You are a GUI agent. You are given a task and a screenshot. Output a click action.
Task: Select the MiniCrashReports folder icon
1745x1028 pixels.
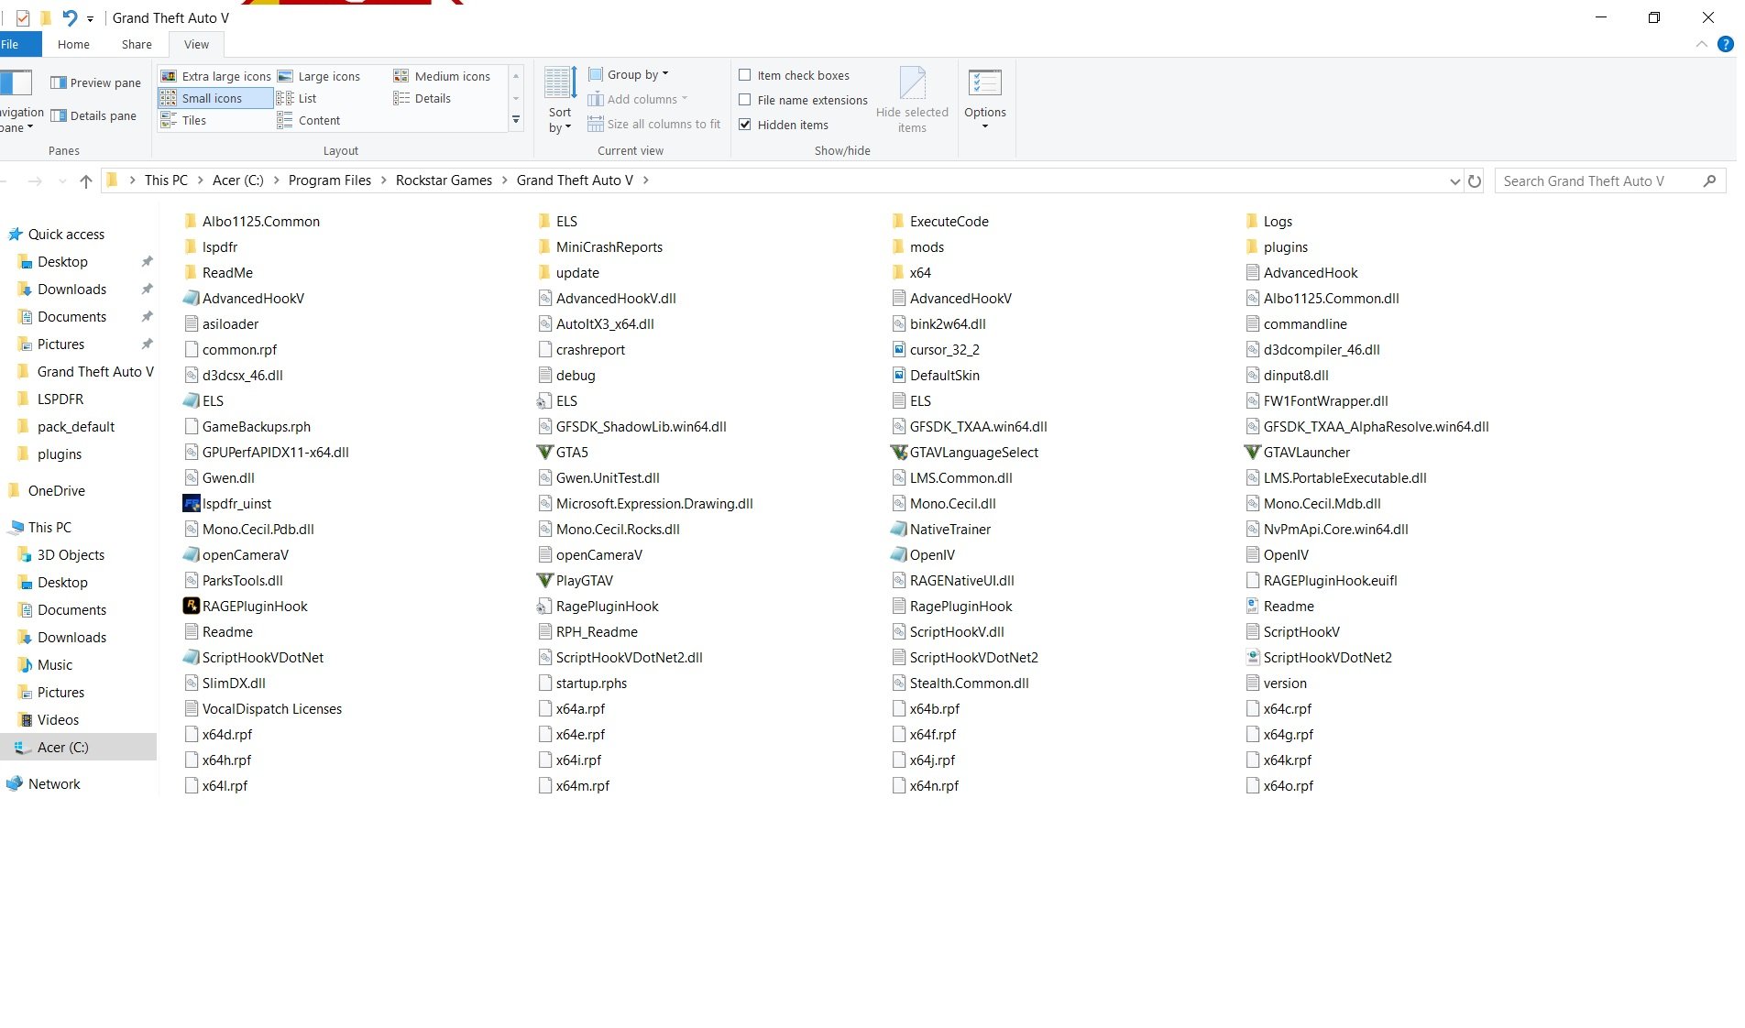point(545,246)
